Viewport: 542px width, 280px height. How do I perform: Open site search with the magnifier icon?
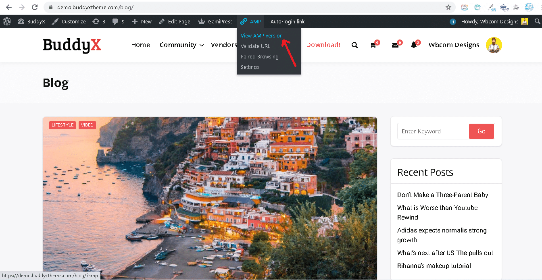[354, 45]
